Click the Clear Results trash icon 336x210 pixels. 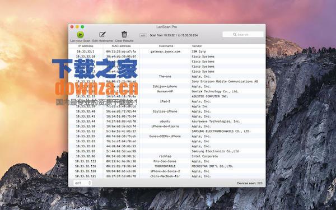click(124, 34)
